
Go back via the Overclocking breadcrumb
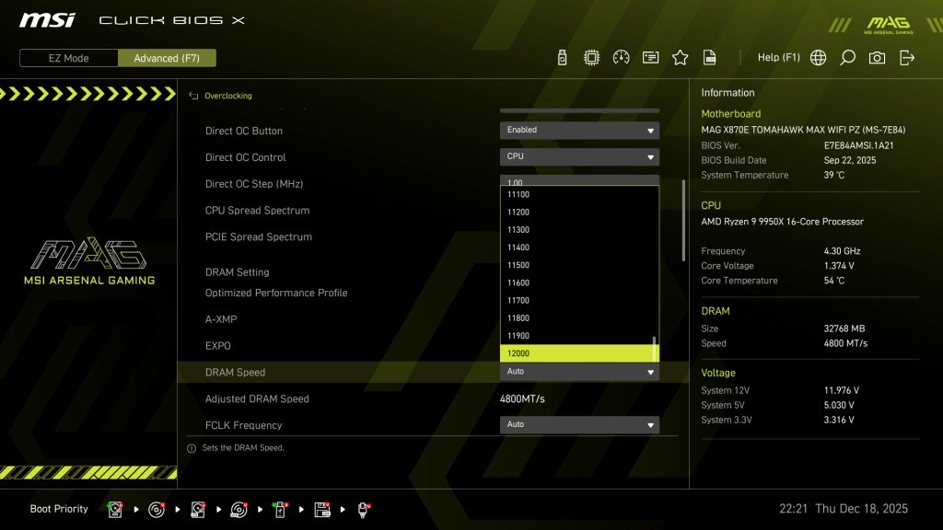(x=227, y=96)
